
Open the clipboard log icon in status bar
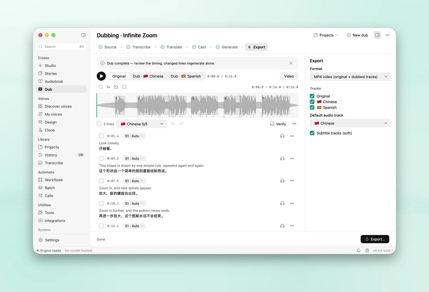click(367, 251)
